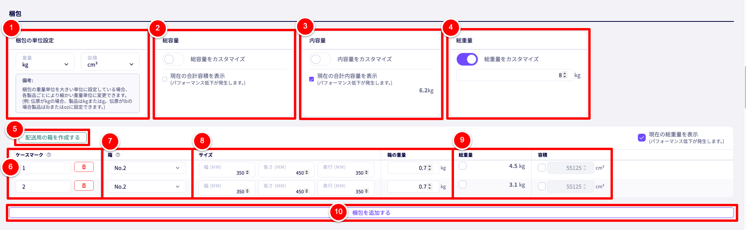The width and height of the screenshot is (746, 230).
Task: Click 梱包を追加する button
Action: point(371,212)
